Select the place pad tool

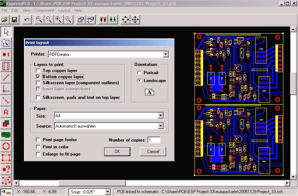click(x=6, y=55)
